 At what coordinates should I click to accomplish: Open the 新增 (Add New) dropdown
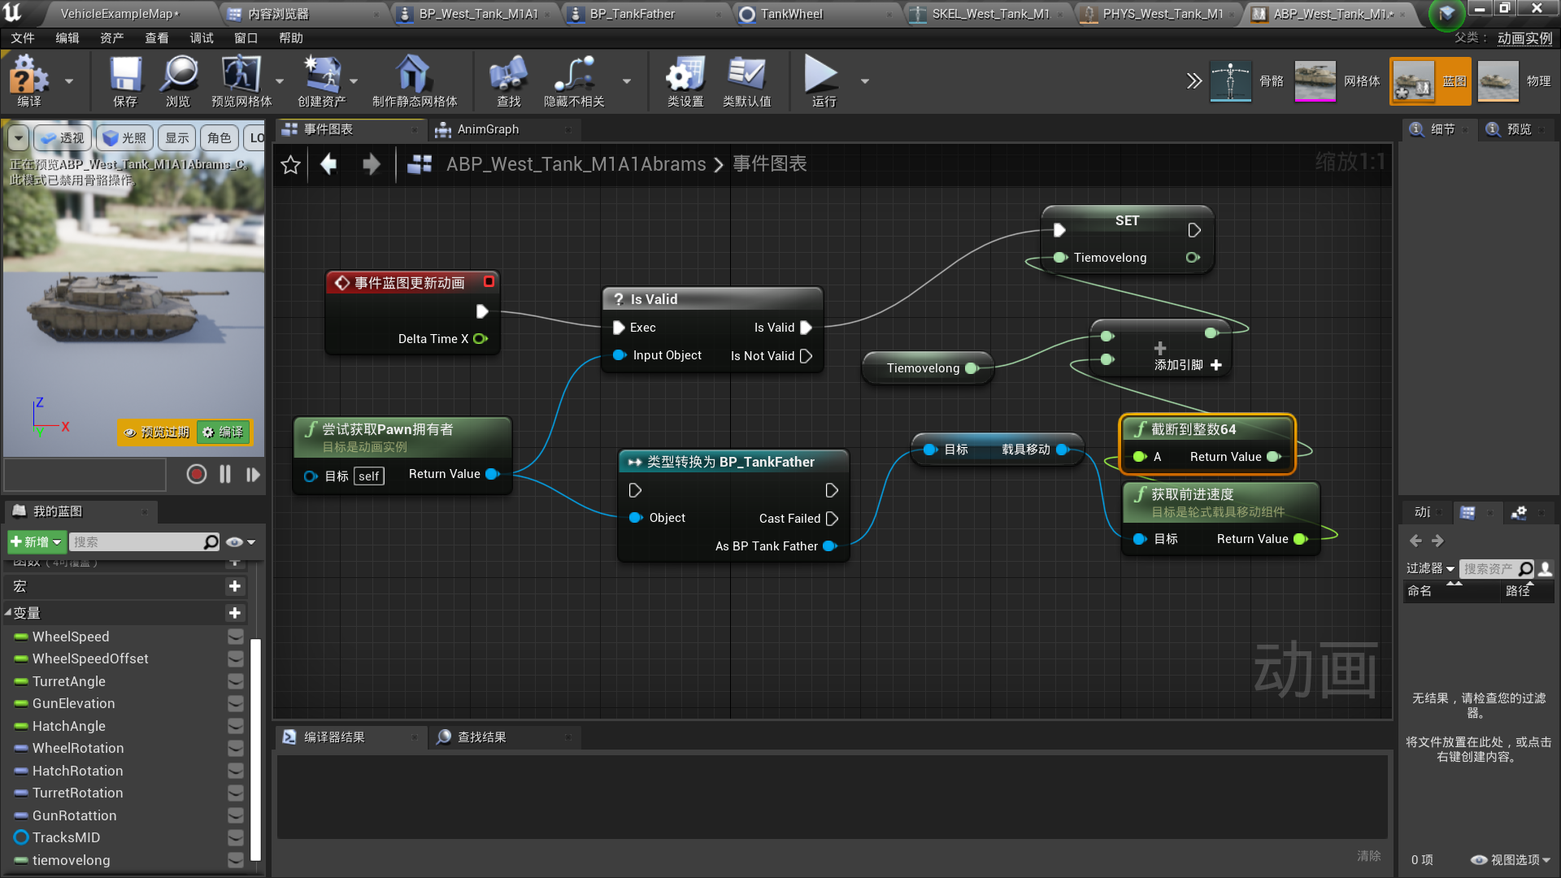[36, 541]
